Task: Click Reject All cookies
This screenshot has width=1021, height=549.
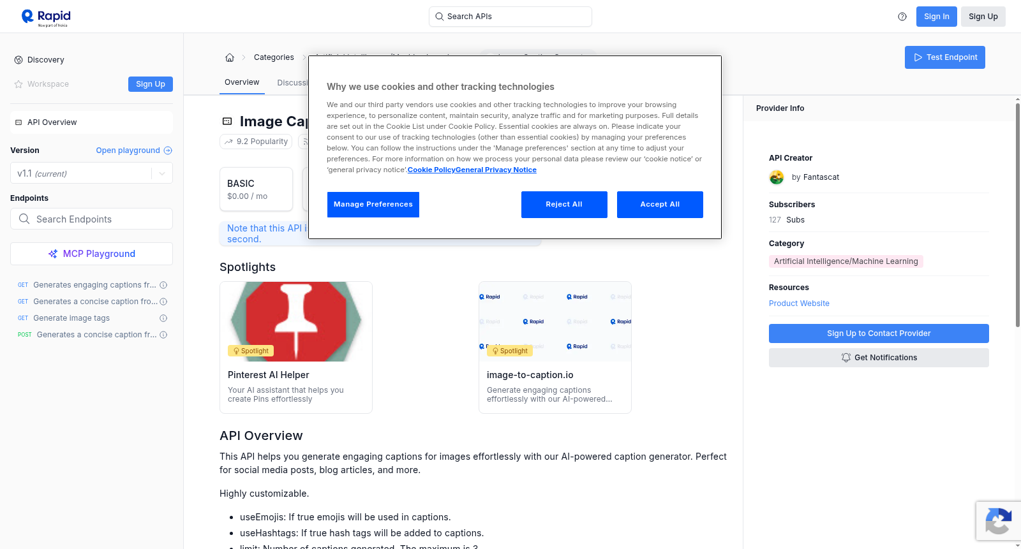Action: pos(564,205)
